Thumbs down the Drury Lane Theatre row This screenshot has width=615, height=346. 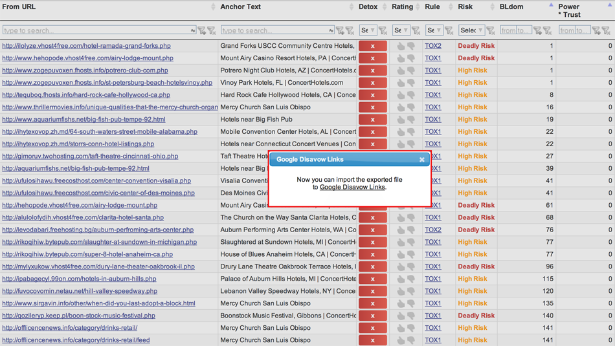coord(411,266)
